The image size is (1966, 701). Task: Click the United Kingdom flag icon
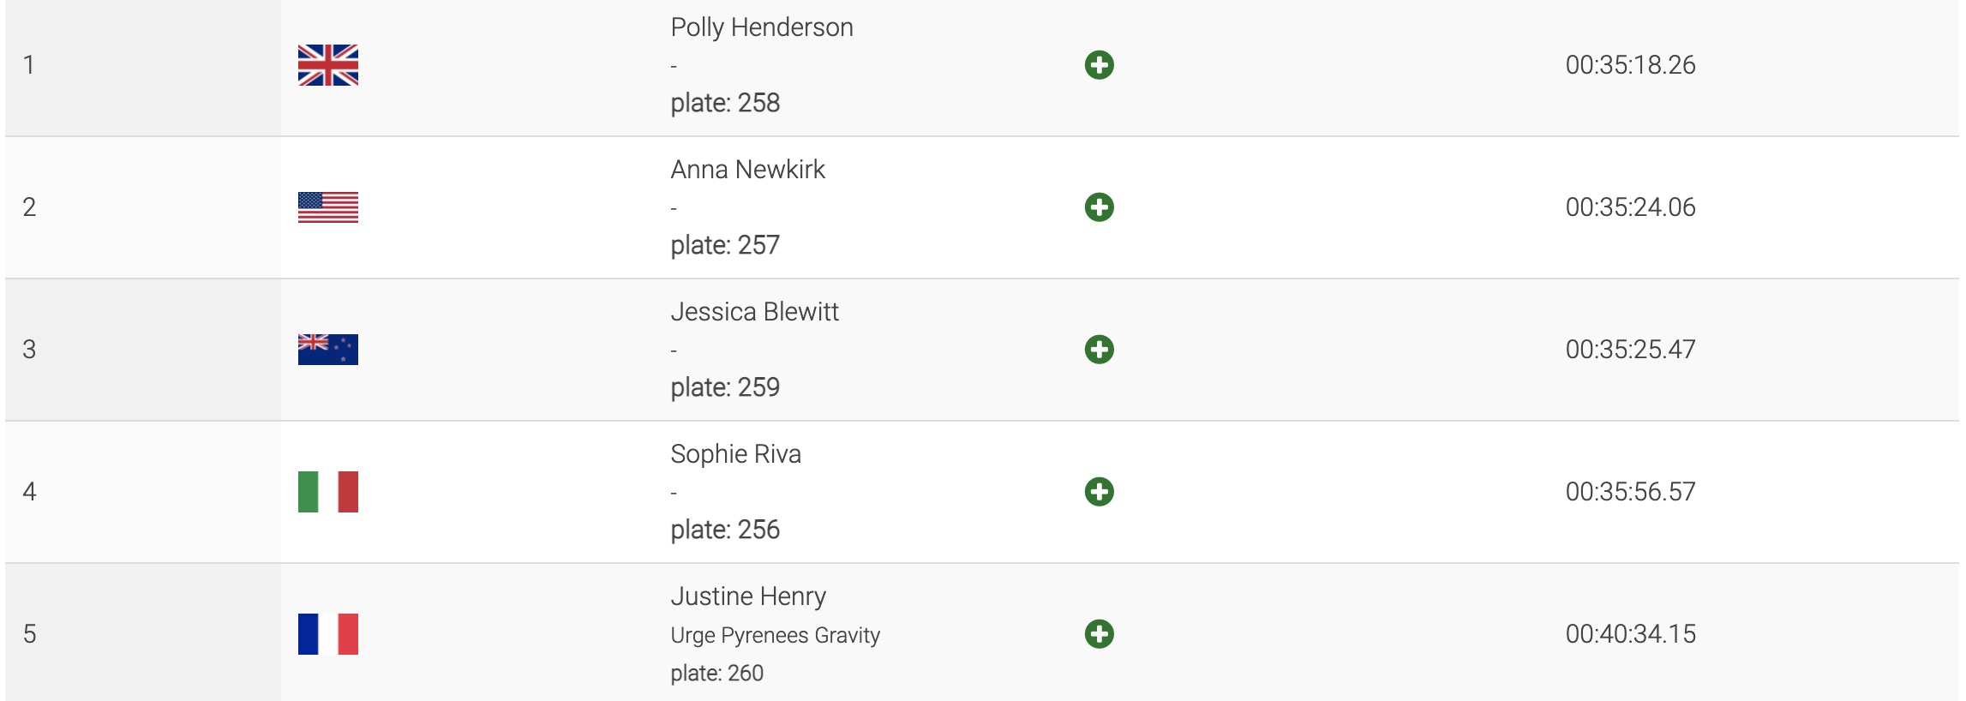click(x=328, y=65)
